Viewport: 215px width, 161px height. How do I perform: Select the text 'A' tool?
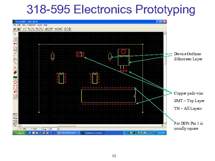pos(15,68)
